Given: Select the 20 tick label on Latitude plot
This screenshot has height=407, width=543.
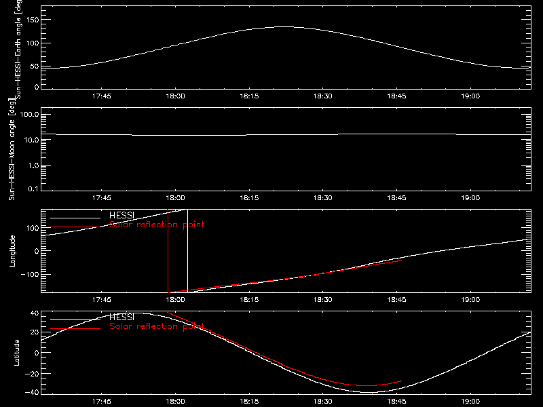Looking at the screenshot, I should [35, 332].
